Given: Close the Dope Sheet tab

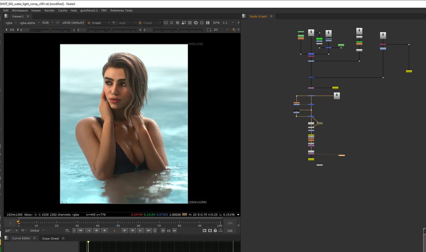Looking at the screenshot, I should point(63,239).
